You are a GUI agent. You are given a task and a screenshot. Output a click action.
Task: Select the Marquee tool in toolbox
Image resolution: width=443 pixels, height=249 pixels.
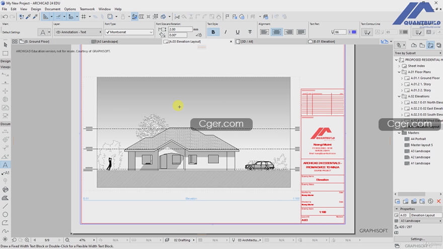[5, 53]
